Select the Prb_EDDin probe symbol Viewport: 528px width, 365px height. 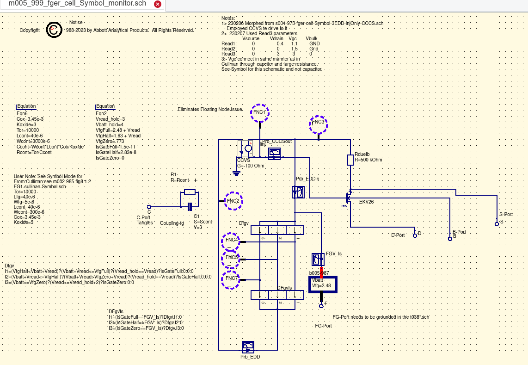pyautogui.click(x=298, y=192)
